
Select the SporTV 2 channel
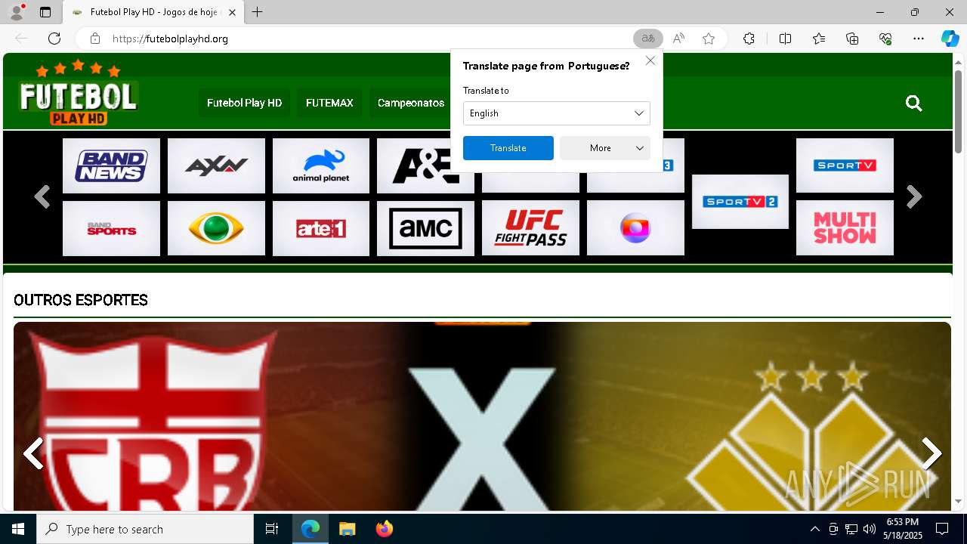740,202
